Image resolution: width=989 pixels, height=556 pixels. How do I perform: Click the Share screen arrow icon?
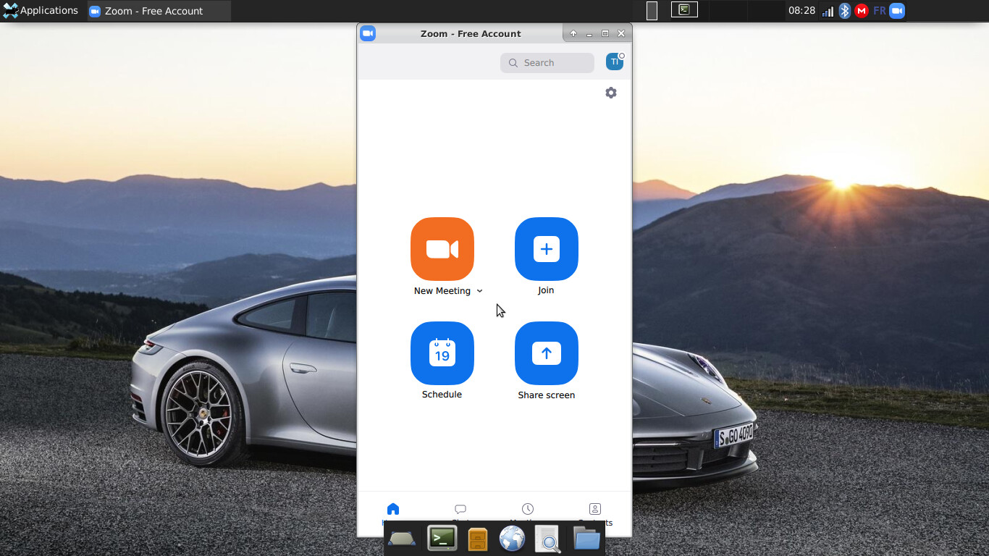tap(547, 353)
